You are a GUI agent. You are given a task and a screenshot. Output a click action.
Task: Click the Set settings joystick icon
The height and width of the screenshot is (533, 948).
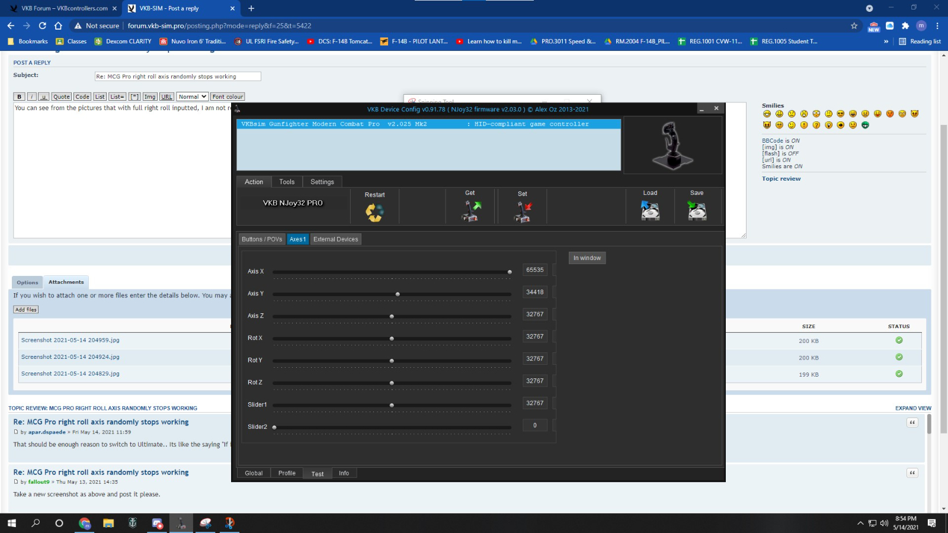click(523, 211)
